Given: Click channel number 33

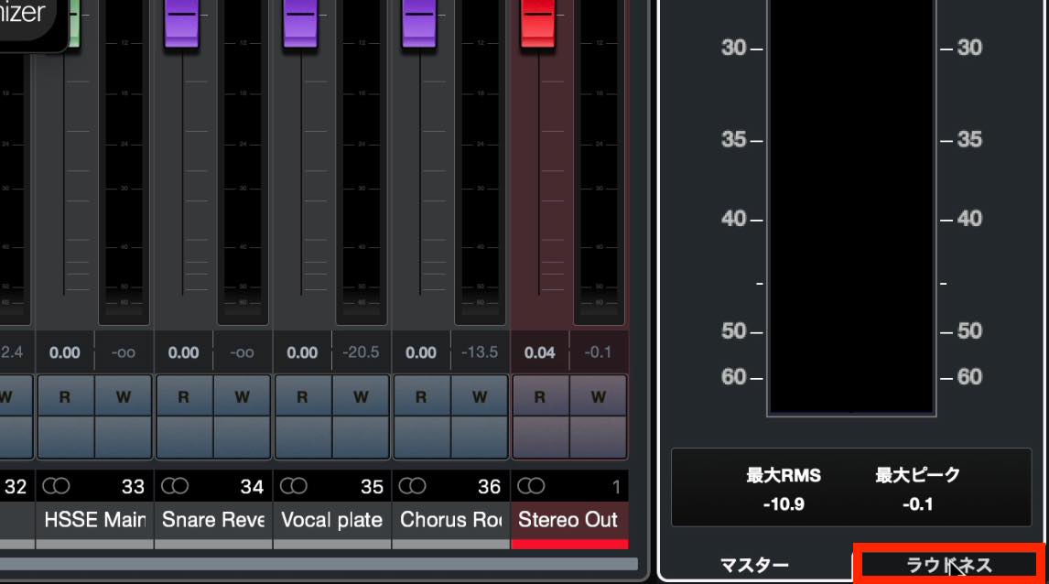Looking at the screenshot, I should click(x=133, y=486).
